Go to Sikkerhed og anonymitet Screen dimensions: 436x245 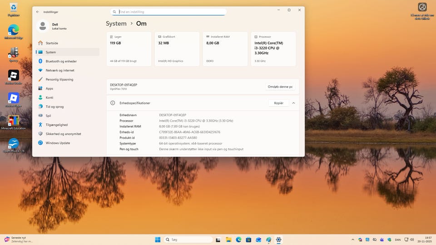pos(63,134)
